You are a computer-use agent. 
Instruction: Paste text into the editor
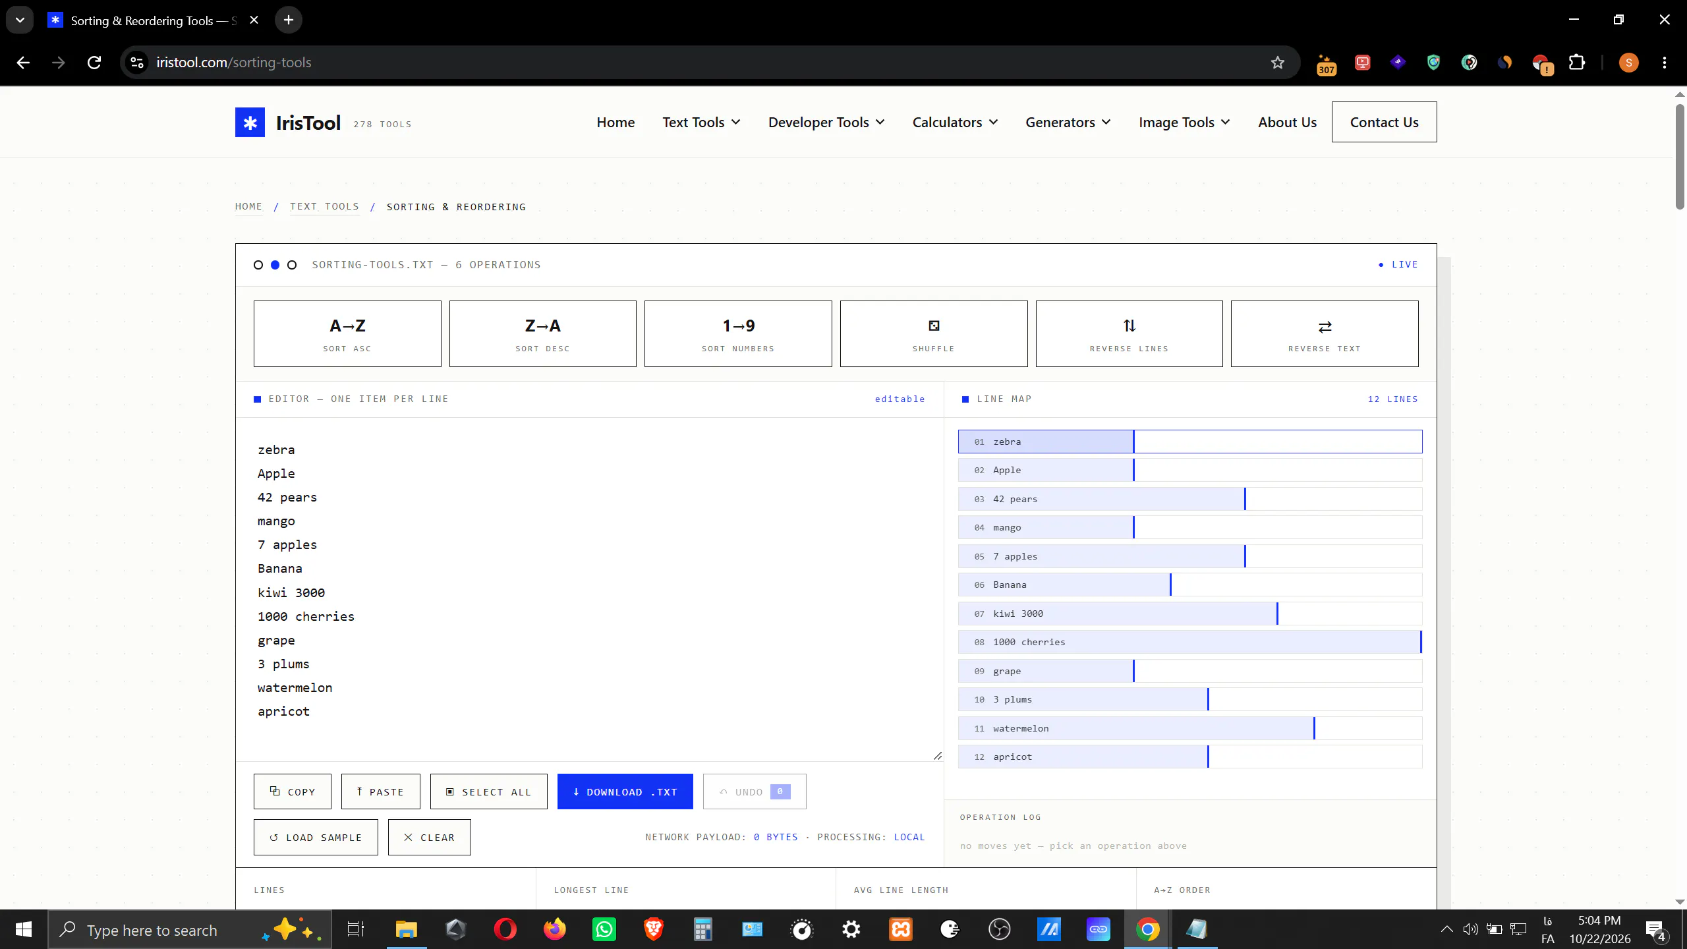point(380,791)
